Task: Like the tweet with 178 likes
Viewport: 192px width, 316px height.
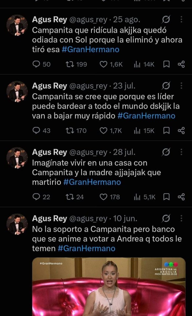Action: point(110,197)
